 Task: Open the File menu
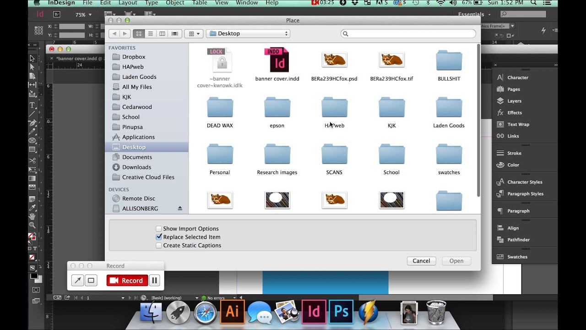pyautogui.click(x=87, y=3)
